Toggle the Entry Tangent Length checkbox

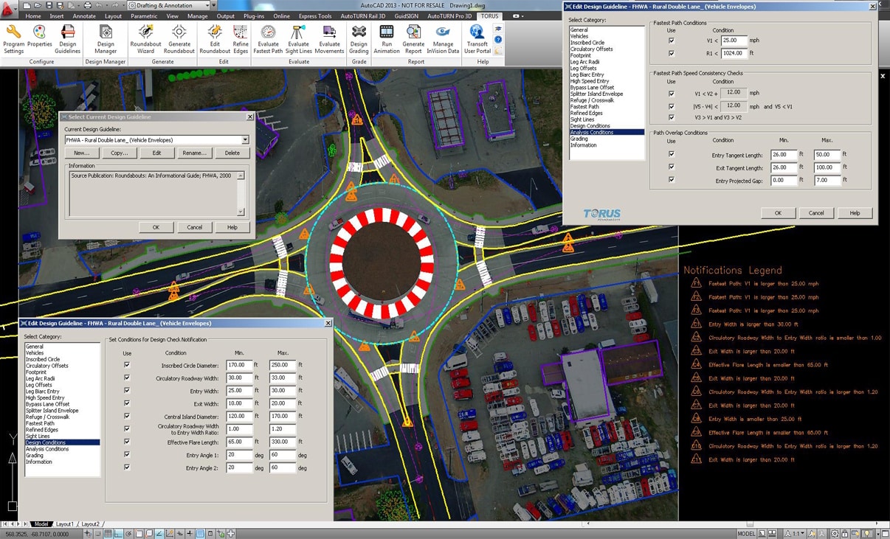[x=671, y=154]
